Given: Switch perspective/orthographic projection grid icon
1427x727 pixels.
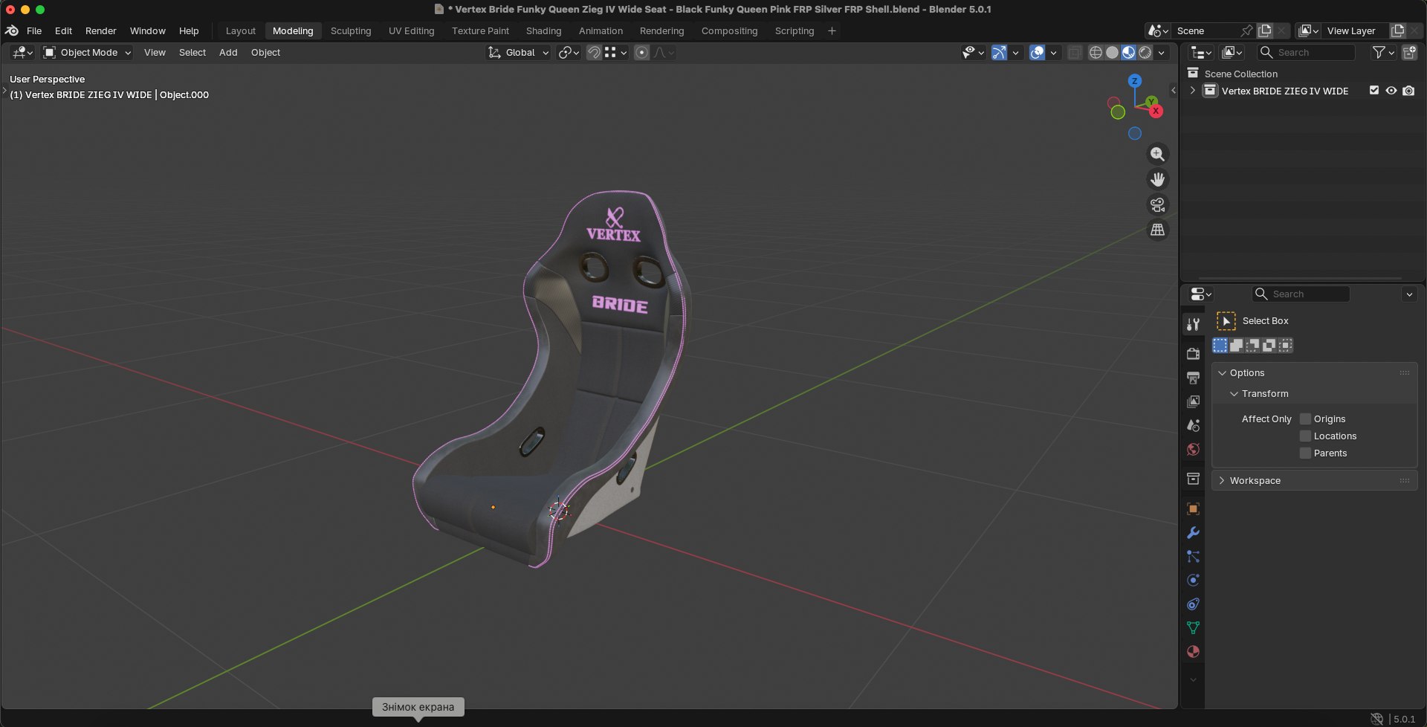Looking at the screenshot, I should 1157,230.
